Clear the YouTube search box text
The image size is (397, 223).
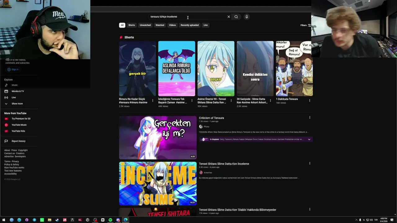(x=229, y=17)
